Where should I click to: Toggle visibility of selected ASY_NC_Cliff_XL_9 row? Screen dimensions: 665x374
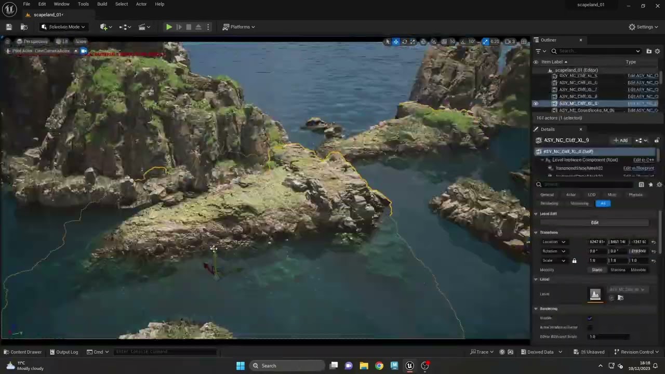[536, 103]
